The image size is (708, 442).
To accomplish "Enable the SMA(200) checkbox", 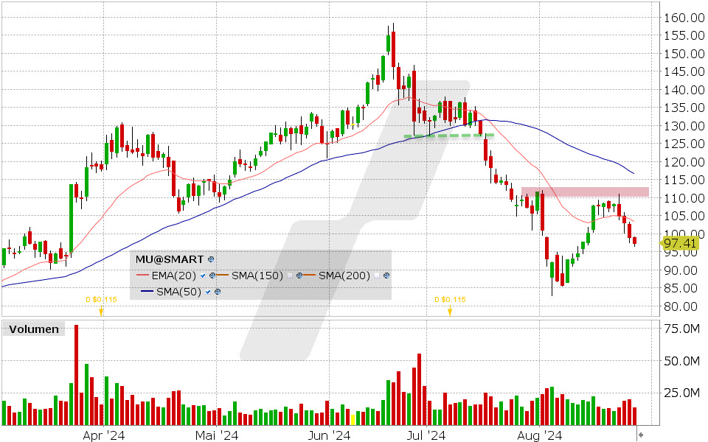I will click(377, 276).
